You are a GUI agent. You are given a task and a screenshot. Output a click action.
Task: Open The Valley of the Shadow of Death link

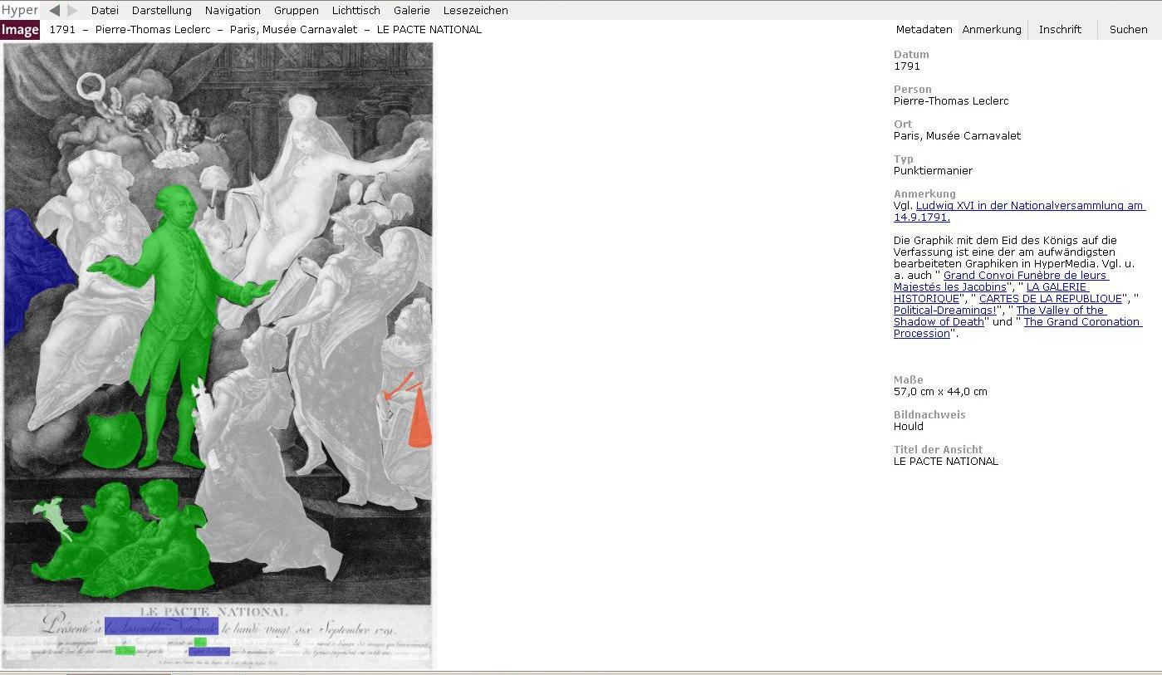coord(1061,310)
